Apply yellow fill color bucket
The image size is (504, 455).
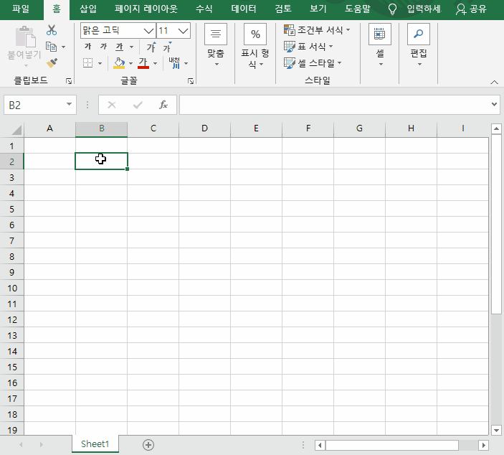pos(119,63)
